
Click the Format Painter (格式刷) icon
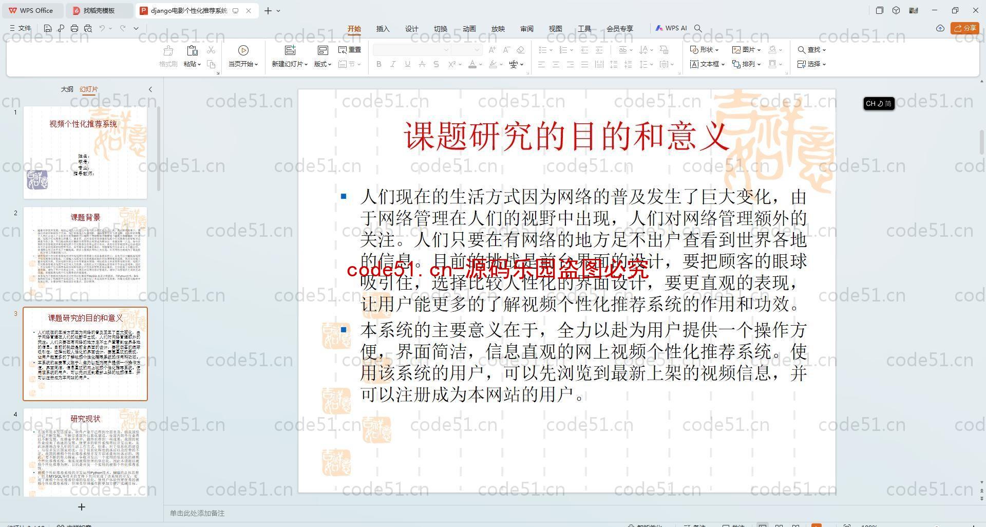coord(168,51)
